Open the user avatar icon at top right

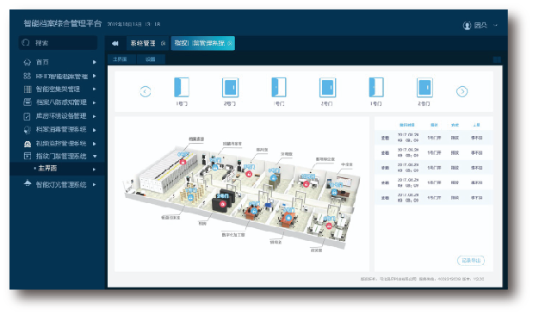point(467,26)
